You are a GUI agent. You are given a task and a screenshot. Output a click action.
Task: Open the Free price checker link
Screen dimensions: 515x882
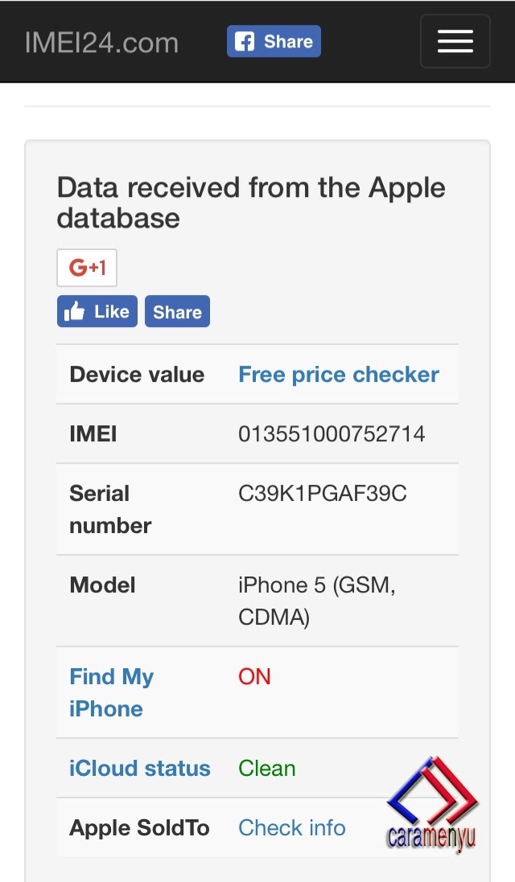[339, 375]
